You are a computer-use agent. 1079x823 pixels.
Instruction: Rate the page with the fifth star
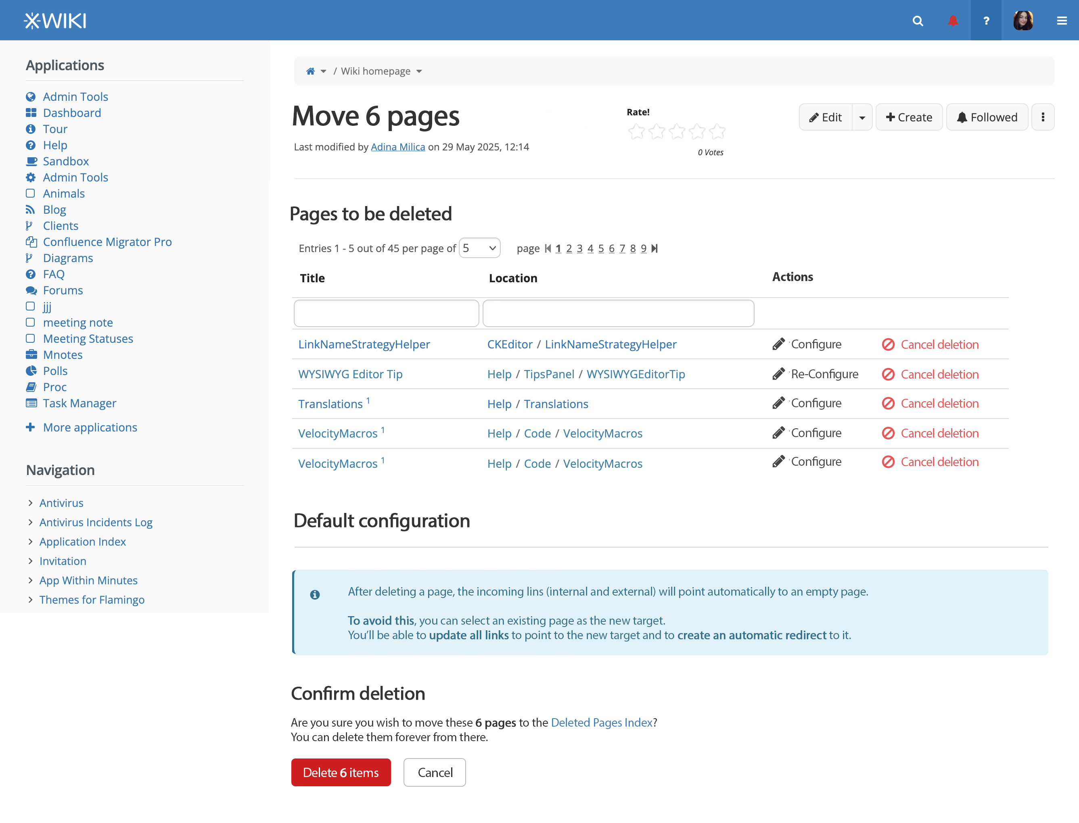pyautogui.click(x=717, y=131)
